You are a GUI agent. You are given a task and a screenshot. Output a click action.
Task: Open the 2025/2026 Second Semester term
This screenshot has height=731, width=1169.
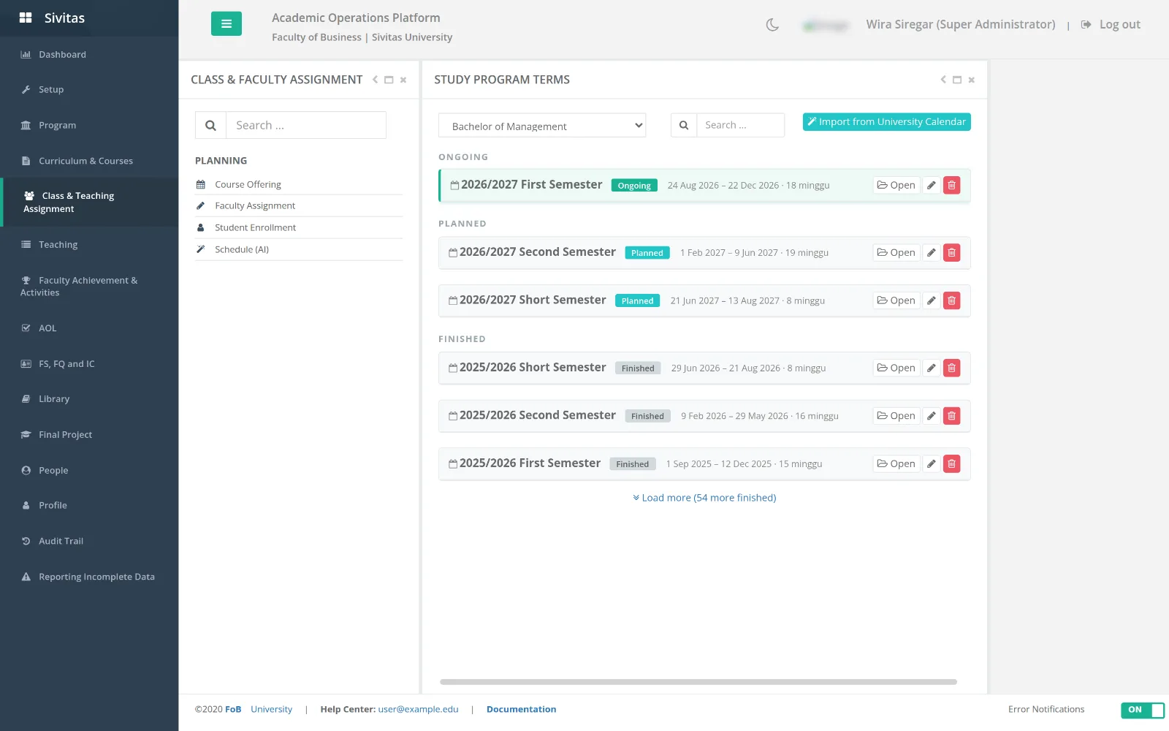pos(896,416)
